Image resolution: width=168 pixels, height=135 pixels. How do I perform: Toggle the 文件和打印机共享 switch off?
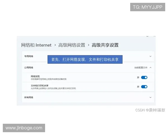pyautogui.click(x=144, y=87)
